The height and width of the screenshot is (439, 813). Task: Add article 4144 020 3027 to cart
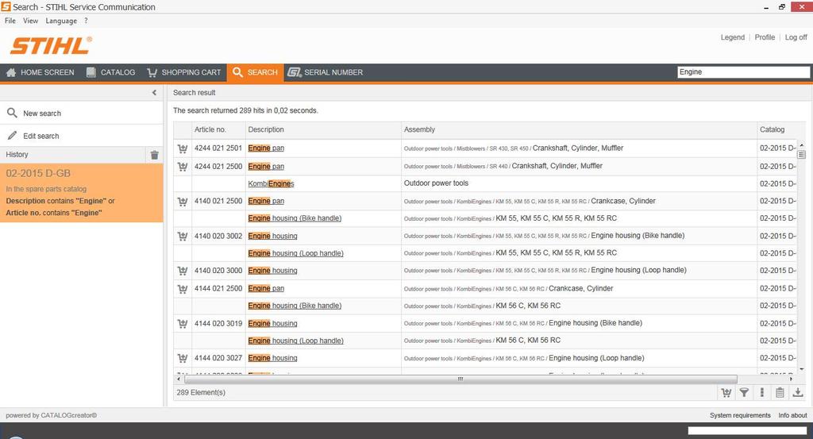tap(183, 358)
